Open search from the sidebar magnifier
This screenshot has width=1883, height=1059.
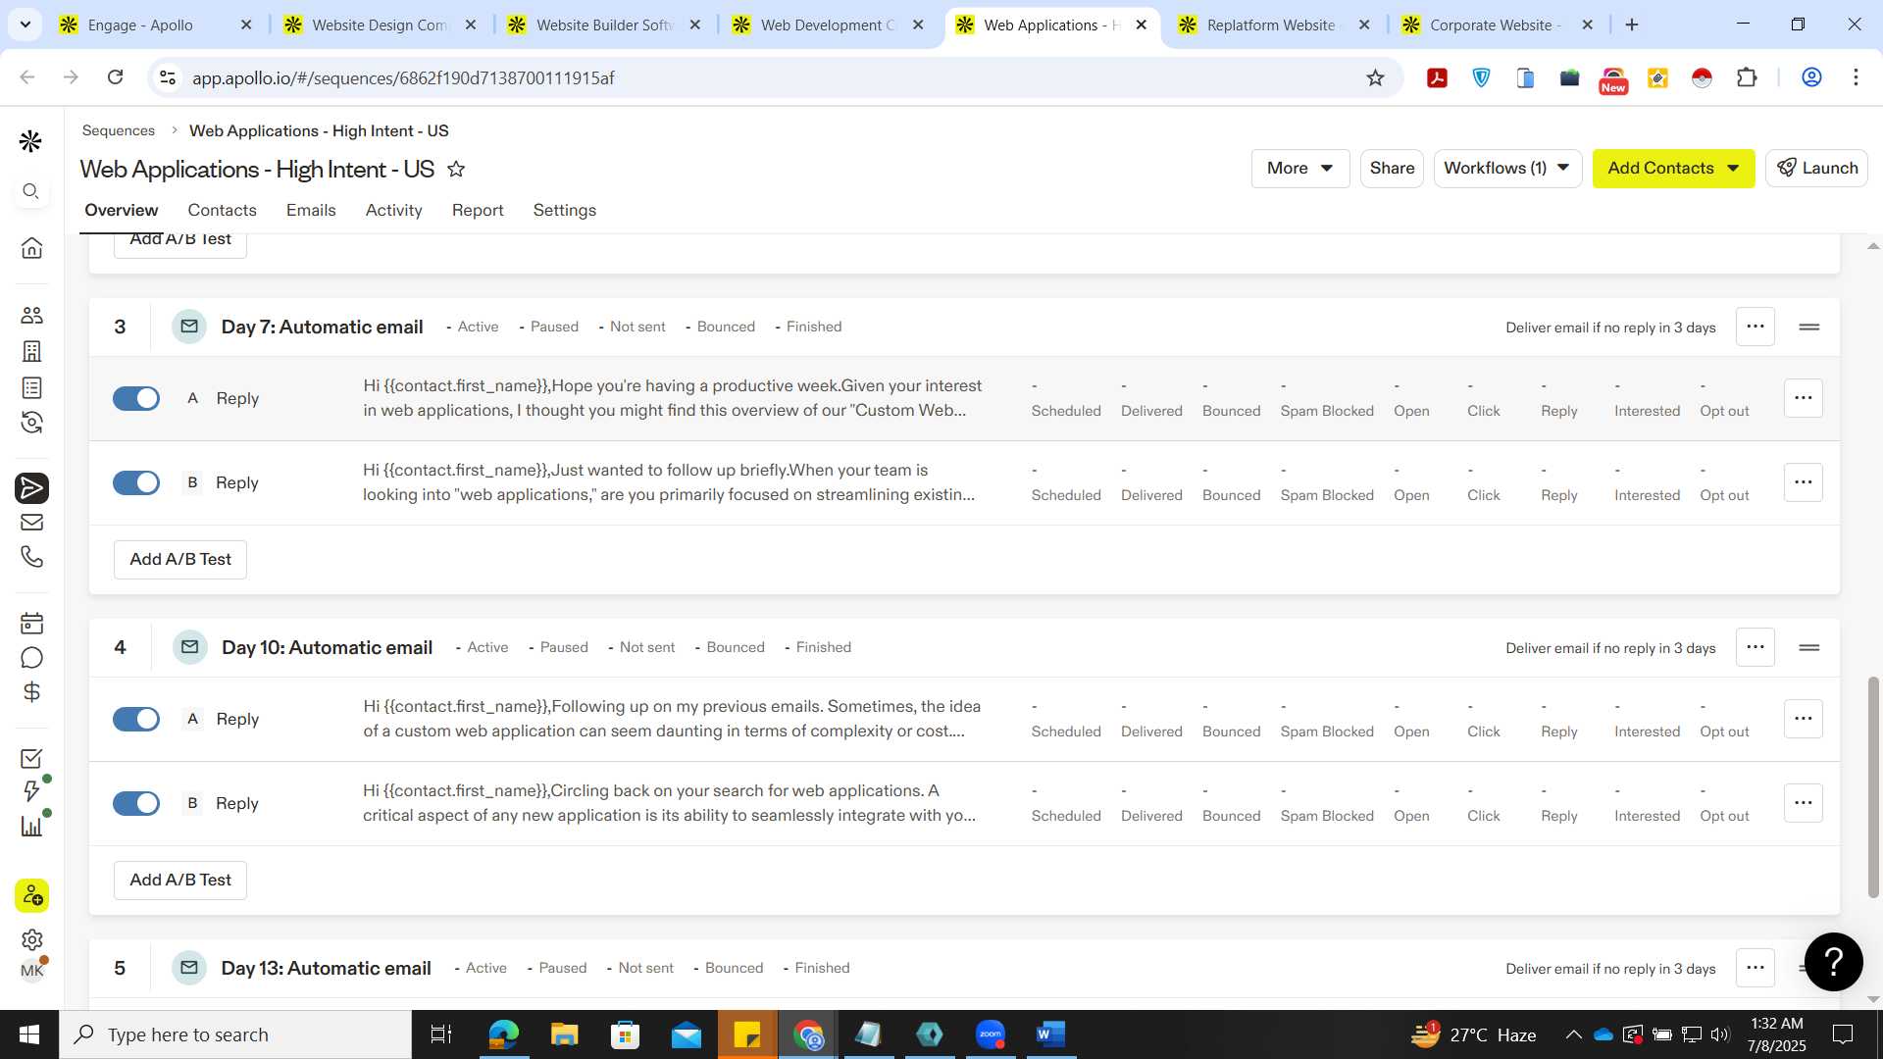[30, 191]
